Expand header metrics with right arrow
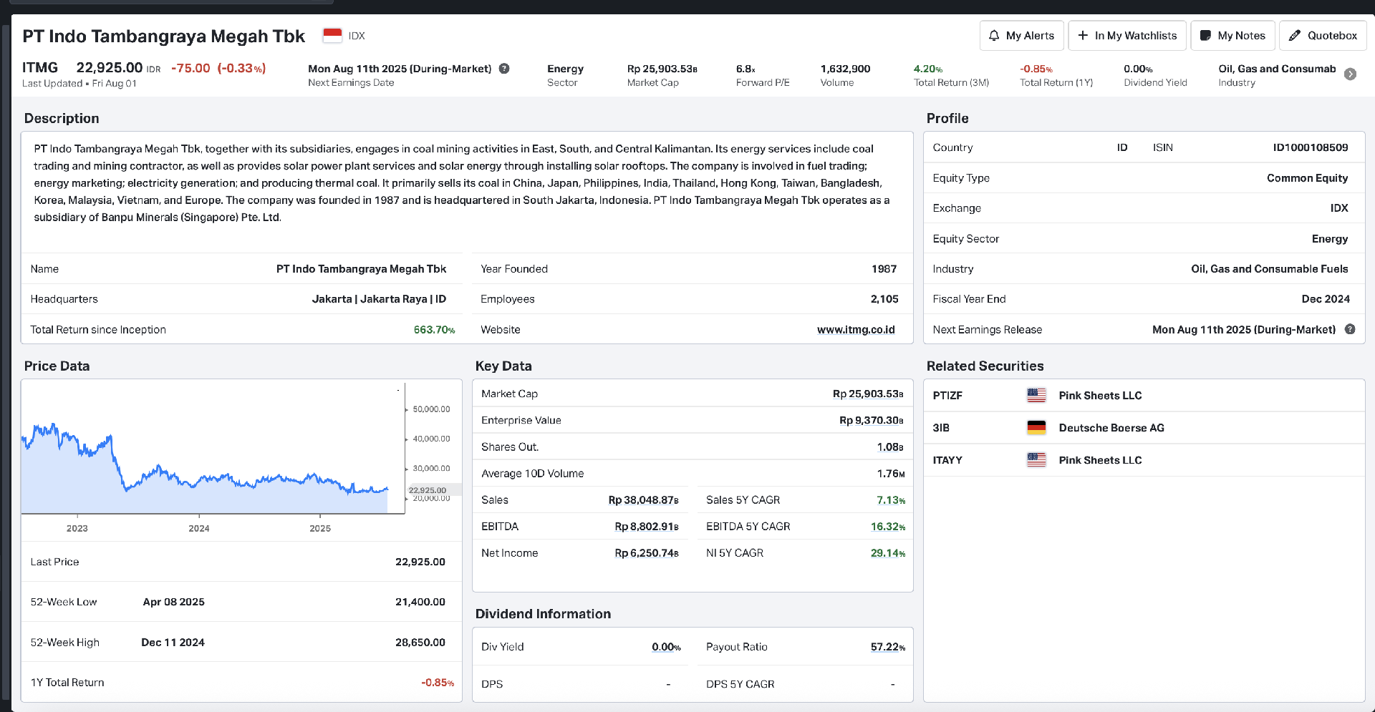This screenshot has height=712, width=1375. (x=1350, y=74)
